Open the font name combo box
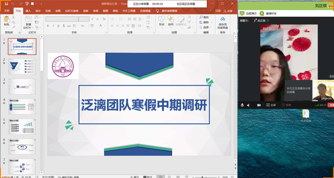Screen dimensions: 334x178 click(x=62, y=19)
